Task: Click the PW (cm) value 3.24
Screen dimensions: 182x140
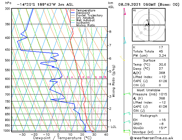Action: point(163,56)
